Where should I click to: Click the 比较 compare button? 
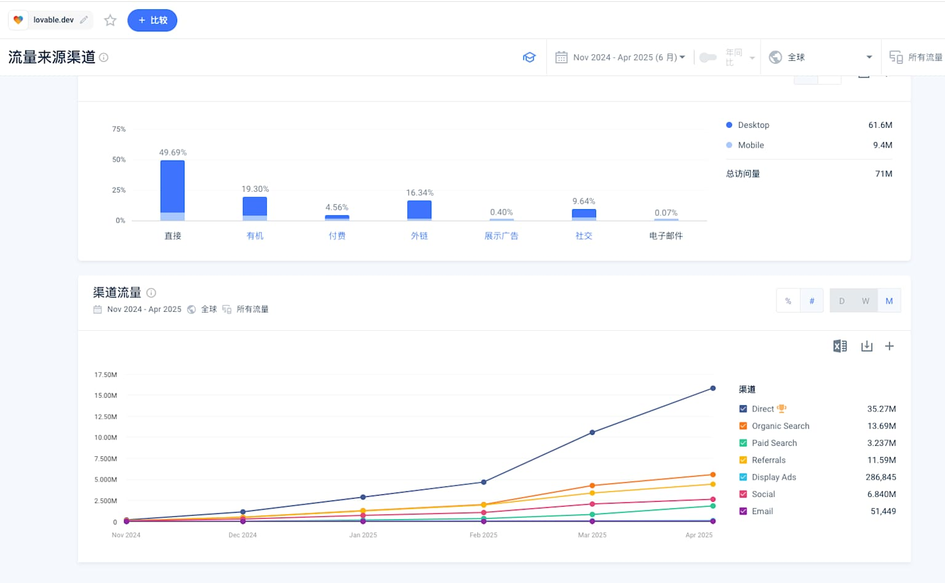pos(152,20)
